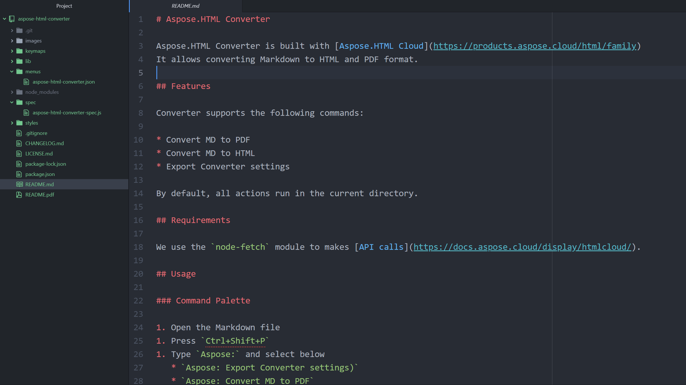Expand the styles folder
Image resolution: width=686 pixels, height=385 pixels.
pyautogui.click(x=12, y=123)
